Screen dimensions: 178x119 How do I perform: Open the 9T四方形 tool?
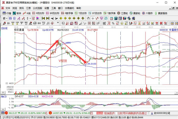click(x=95, y=13)
